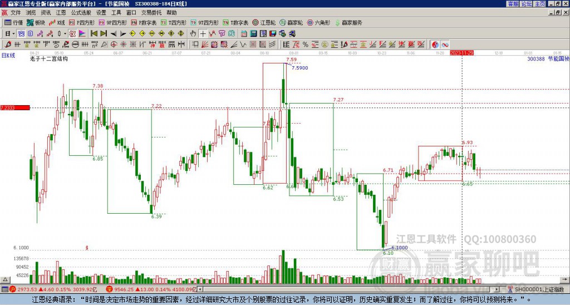Click the circle target drawing tool
The image size is (570, 305).
114,45
